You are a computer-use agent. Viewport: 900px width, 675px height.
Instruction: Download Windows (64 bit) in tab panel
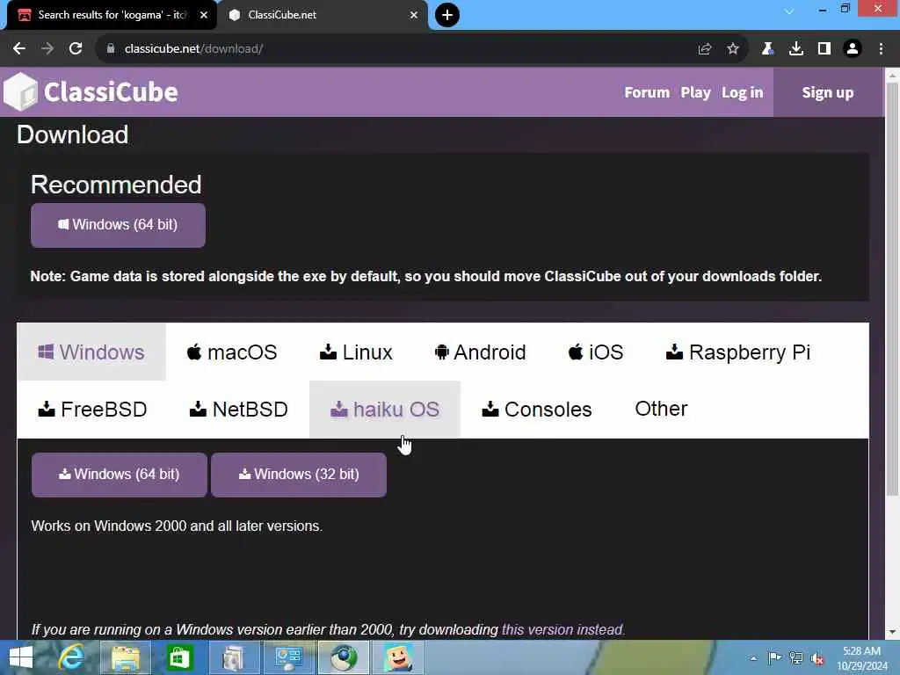(x=119, y=475)
